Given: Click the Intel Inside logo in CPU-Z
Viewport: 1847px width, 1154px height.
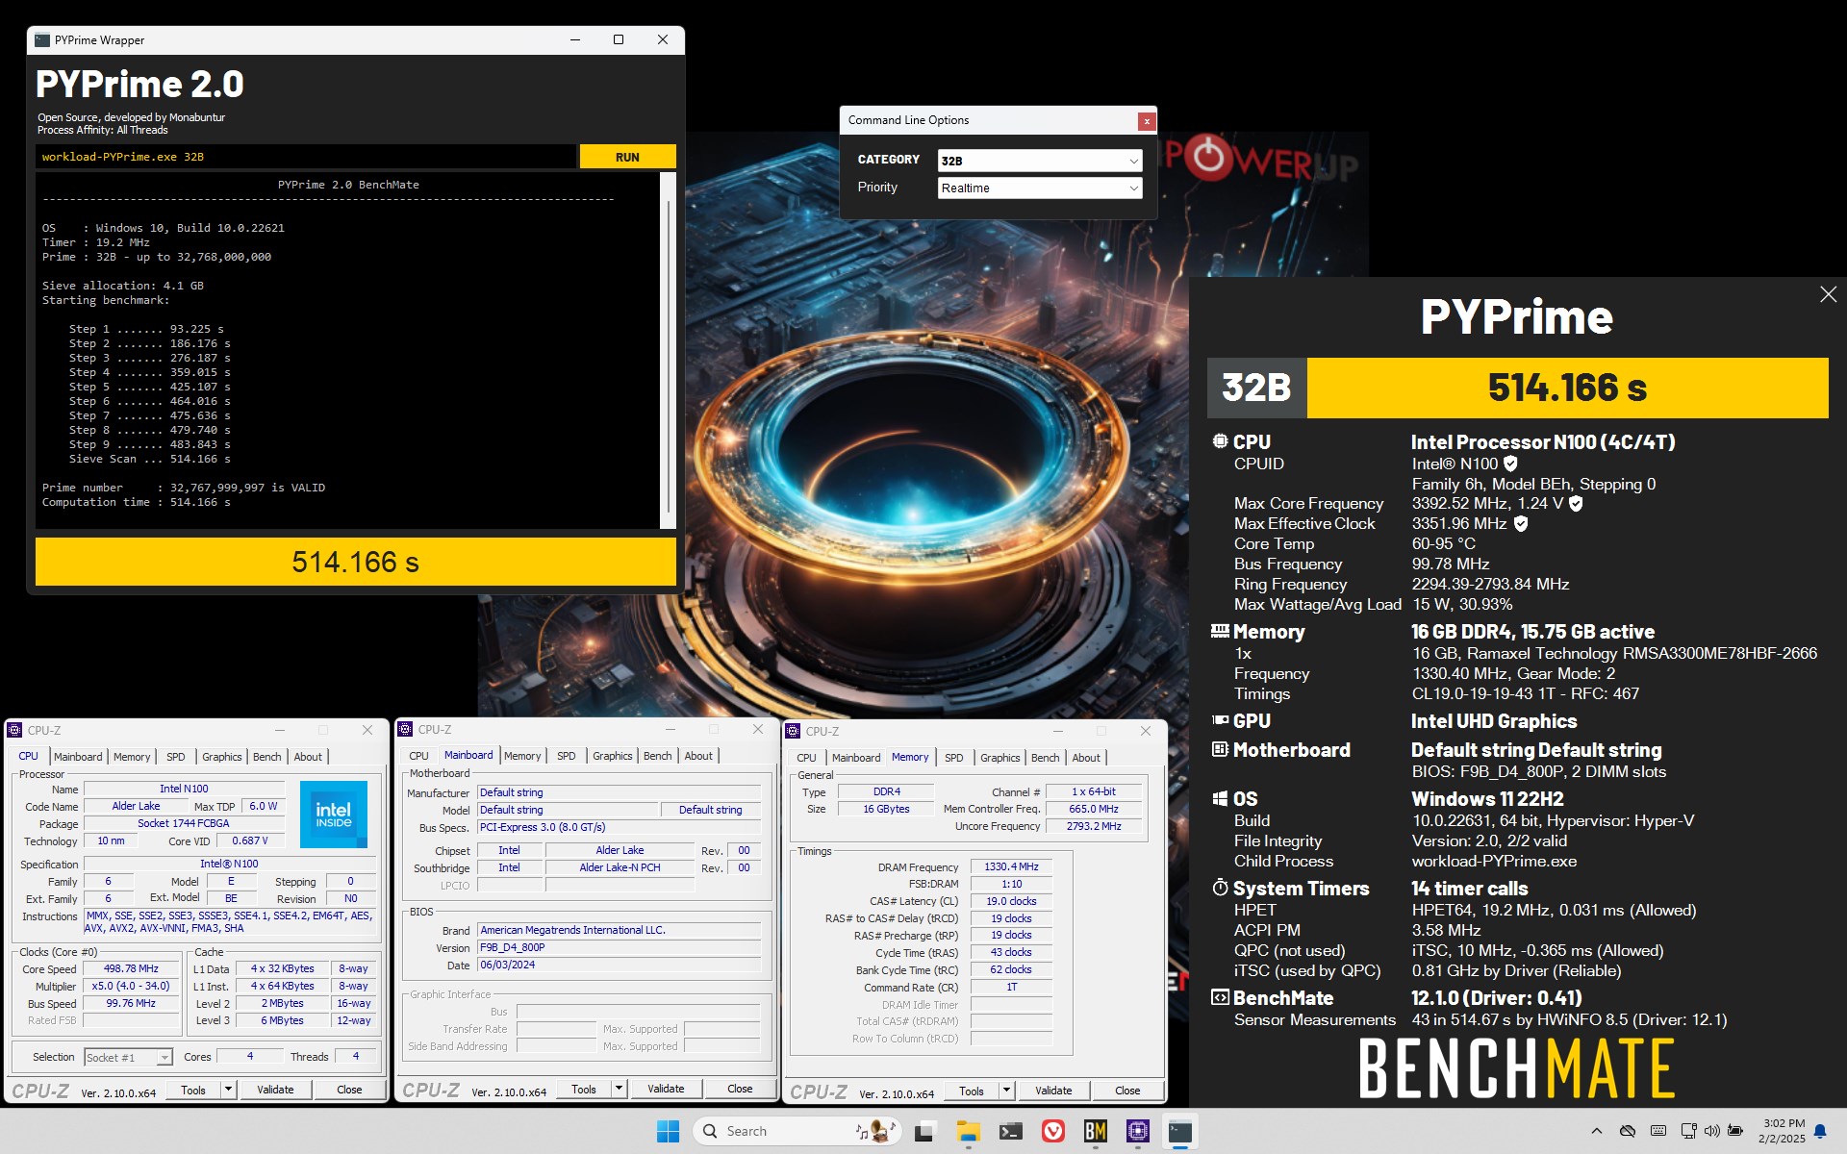Looking at the screenshot, I should coord(334,815).
